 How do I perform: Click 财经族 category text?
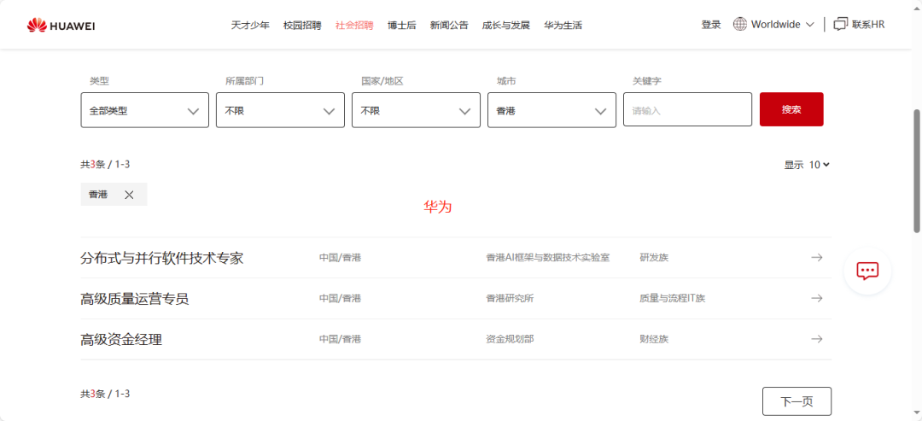tap(654, 339)
